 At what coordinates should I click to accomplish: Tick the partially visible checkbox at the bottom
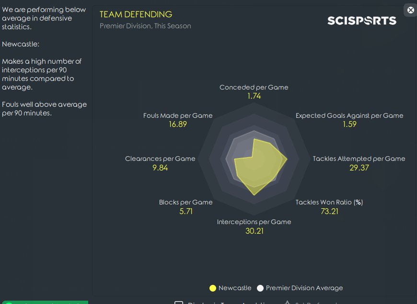179,303
